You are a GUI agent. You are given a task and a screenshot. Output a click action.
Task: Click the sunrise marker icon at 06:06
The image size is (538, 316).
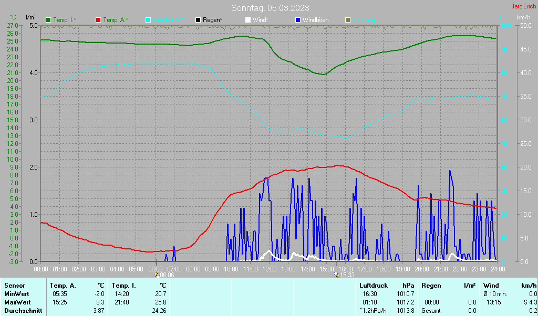pyautogui.click(x=156, y=275)
